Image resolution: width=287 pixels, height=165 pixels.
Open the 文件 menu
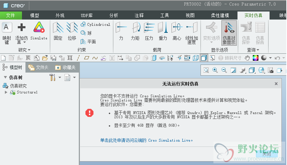click(10, 15)
